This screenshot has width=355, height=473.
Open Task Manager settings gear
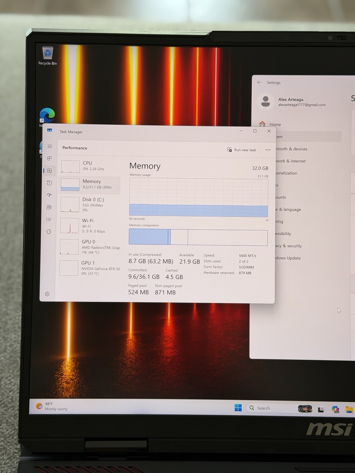pos(47,294)
